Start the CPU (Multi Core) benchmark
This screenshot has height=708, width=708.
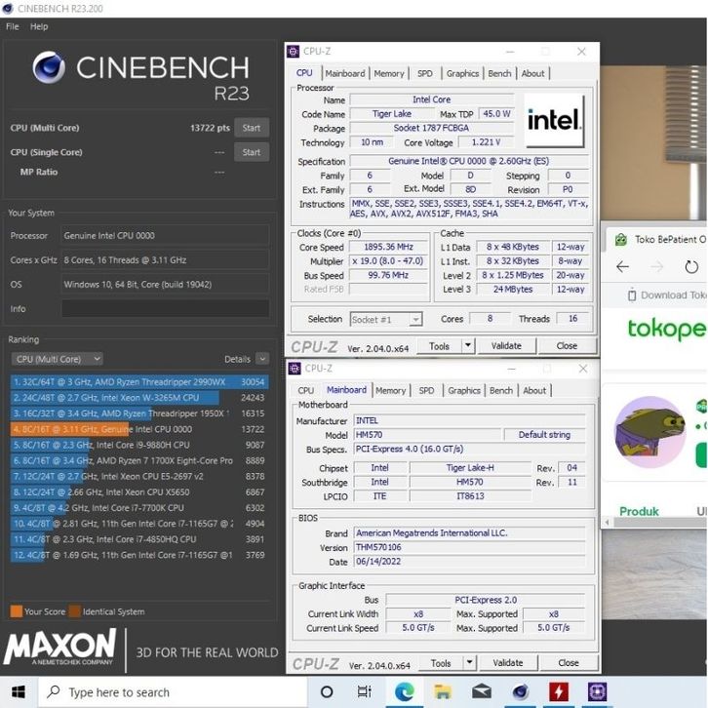coord(252,128)
